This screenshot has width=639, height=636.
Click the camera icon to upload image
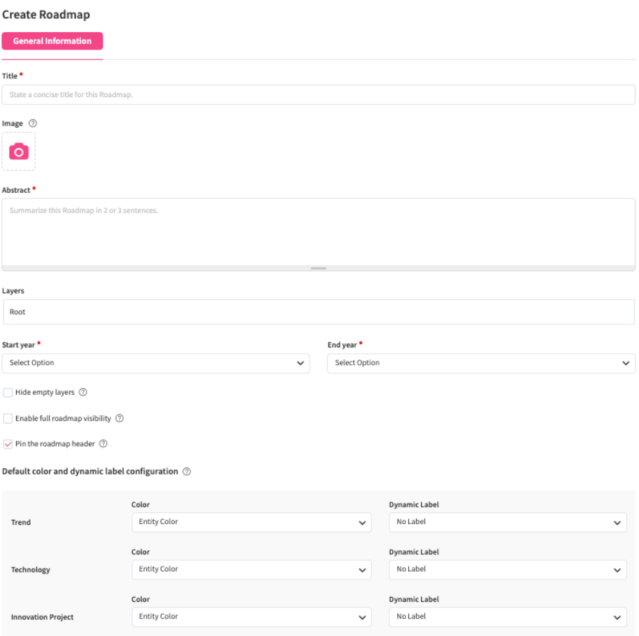click(x=19, y=152)
